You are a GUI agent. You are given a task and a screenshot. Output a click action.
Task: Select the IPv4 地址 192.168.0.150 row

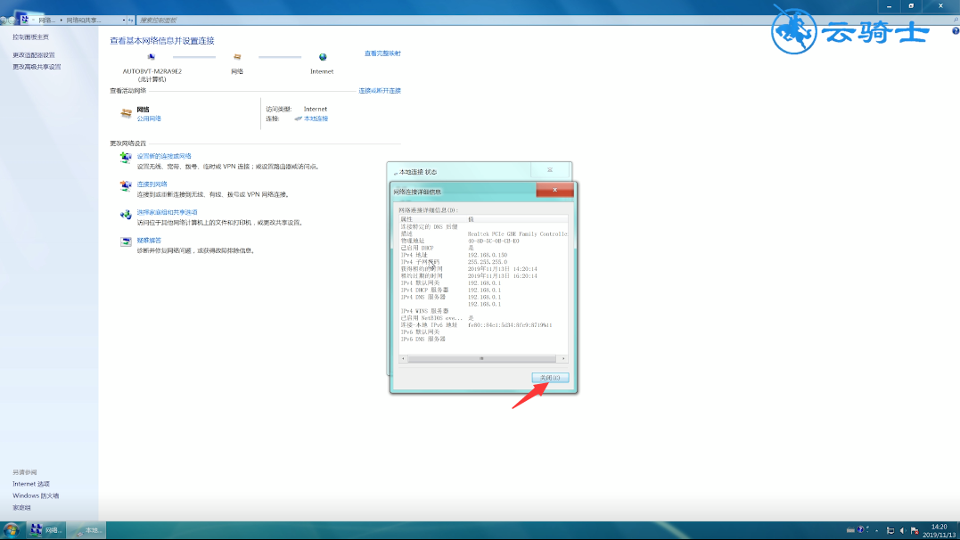click(483, 255)
